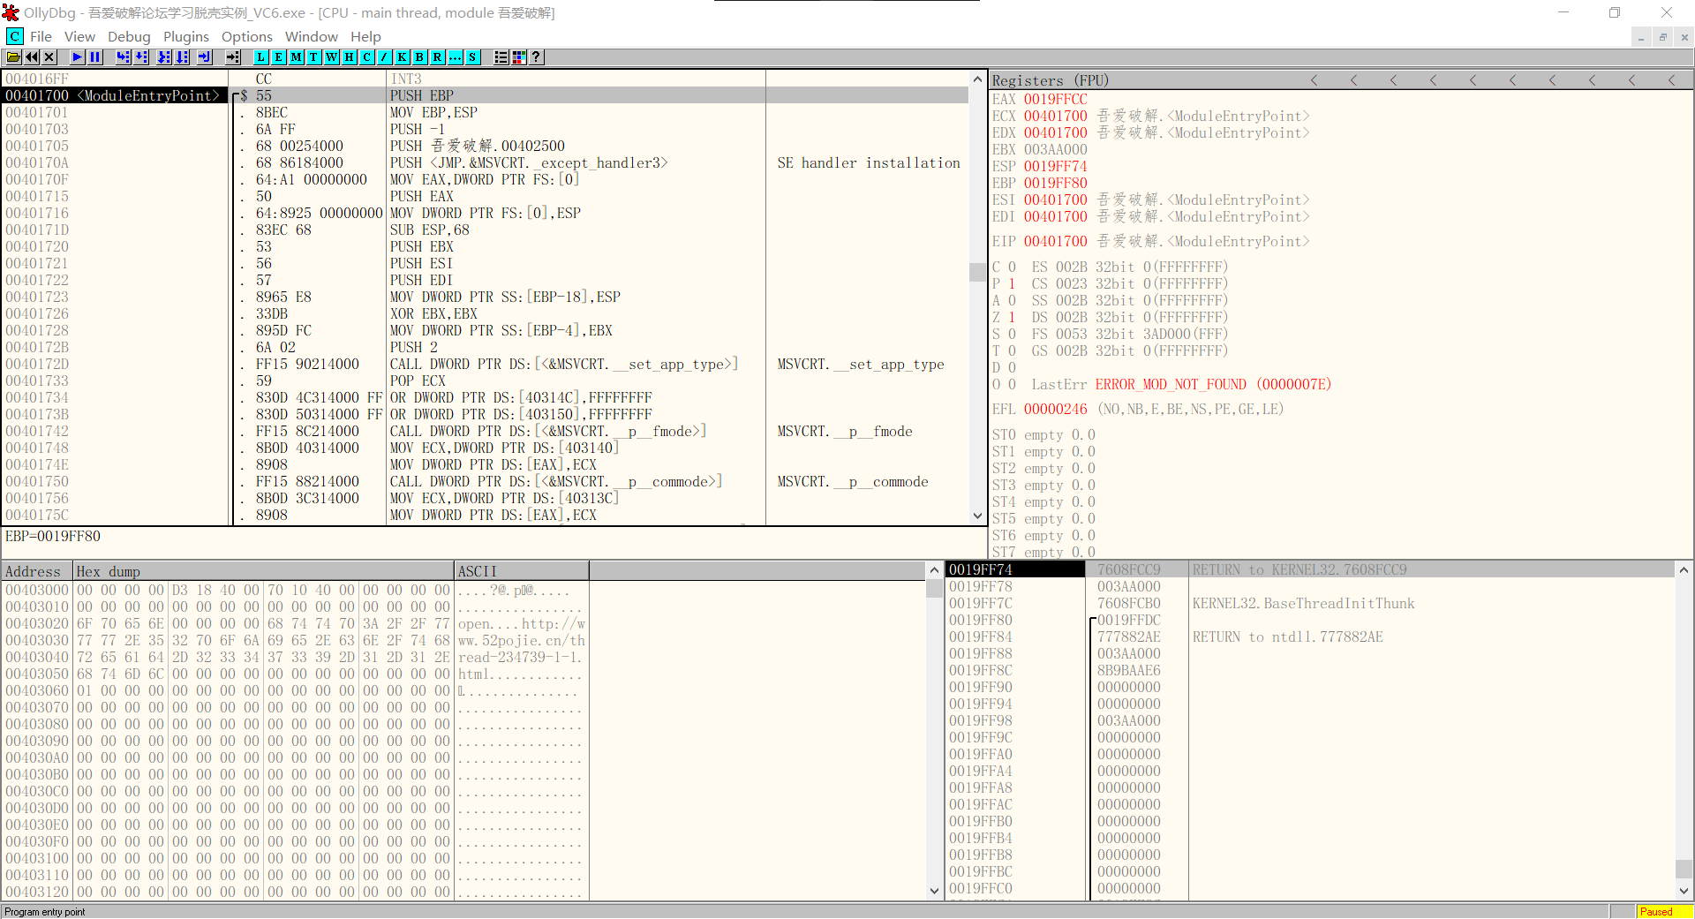
Task: Pause execution with the pause icon
Action: click(95, 57)
